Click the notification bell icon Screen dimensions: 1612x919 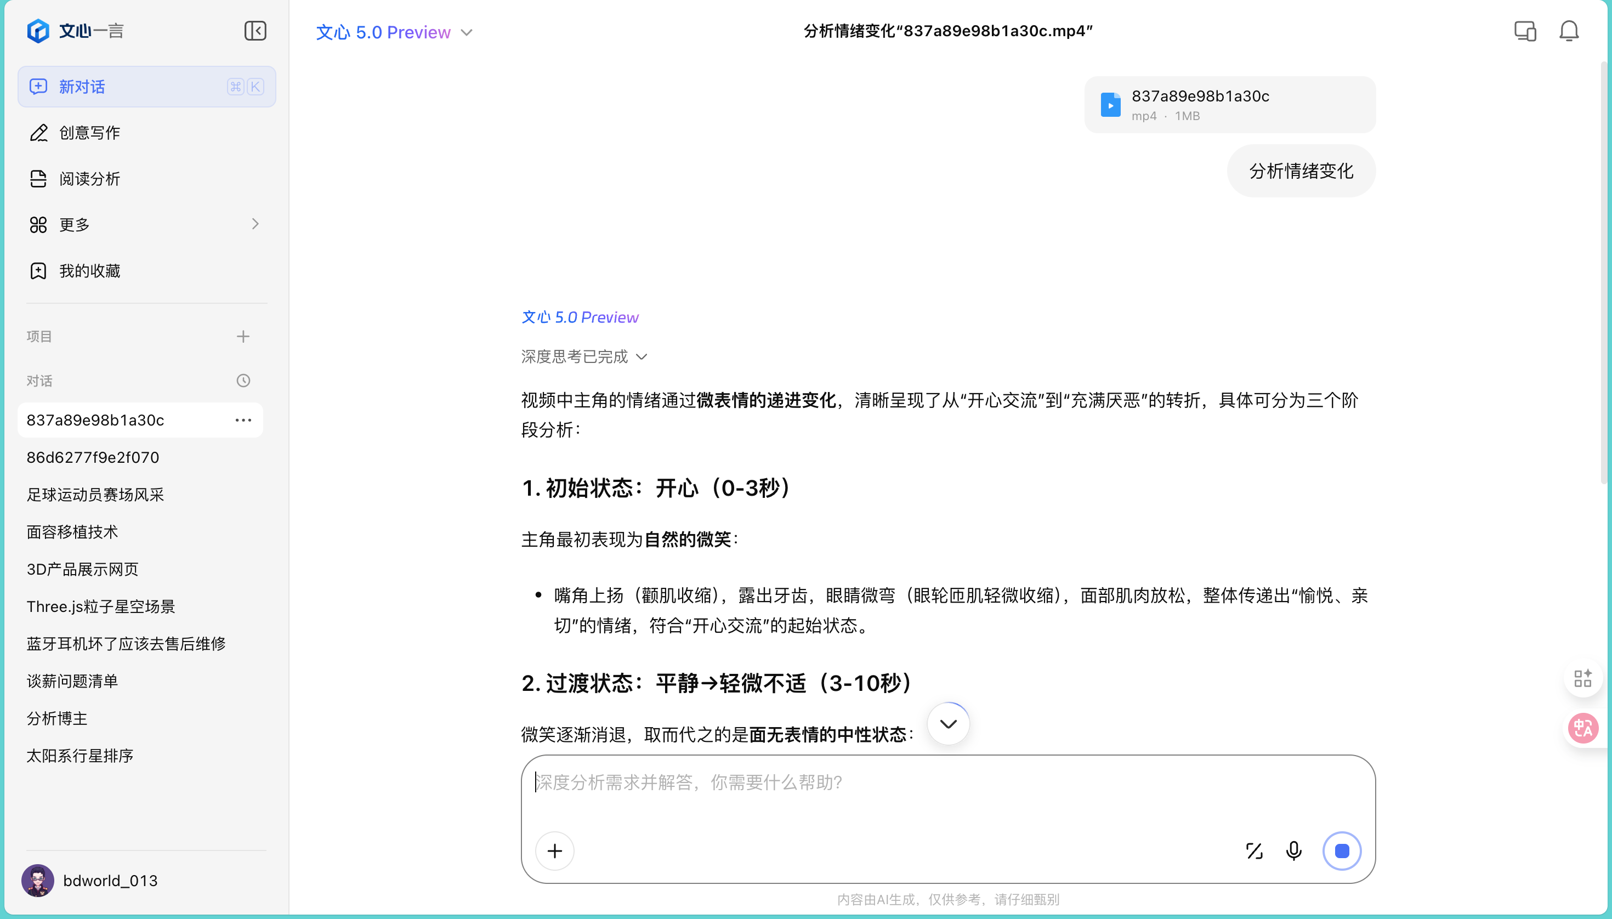(1569, 31)
